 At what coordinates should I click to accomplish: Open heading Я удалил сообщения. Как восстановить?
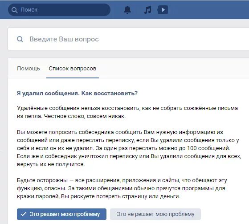pos(77,93)
